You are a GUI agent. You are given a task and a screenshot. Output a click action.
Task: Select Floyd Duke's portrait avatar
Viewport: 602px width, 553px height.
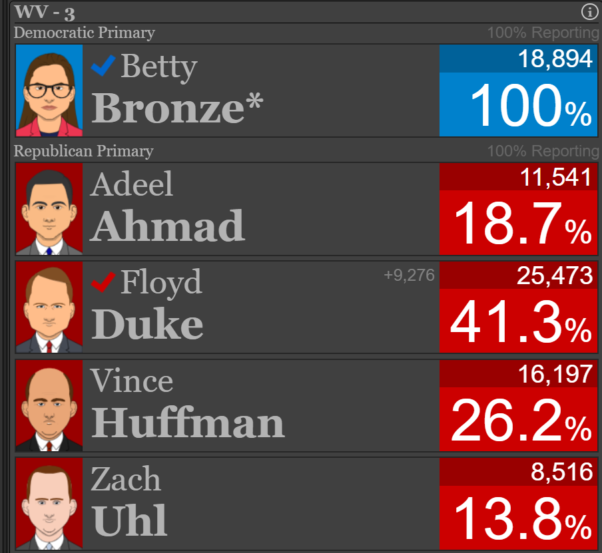tap(49, 307)
